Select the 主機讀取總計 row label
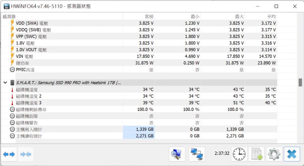 [x=29, y=136]
